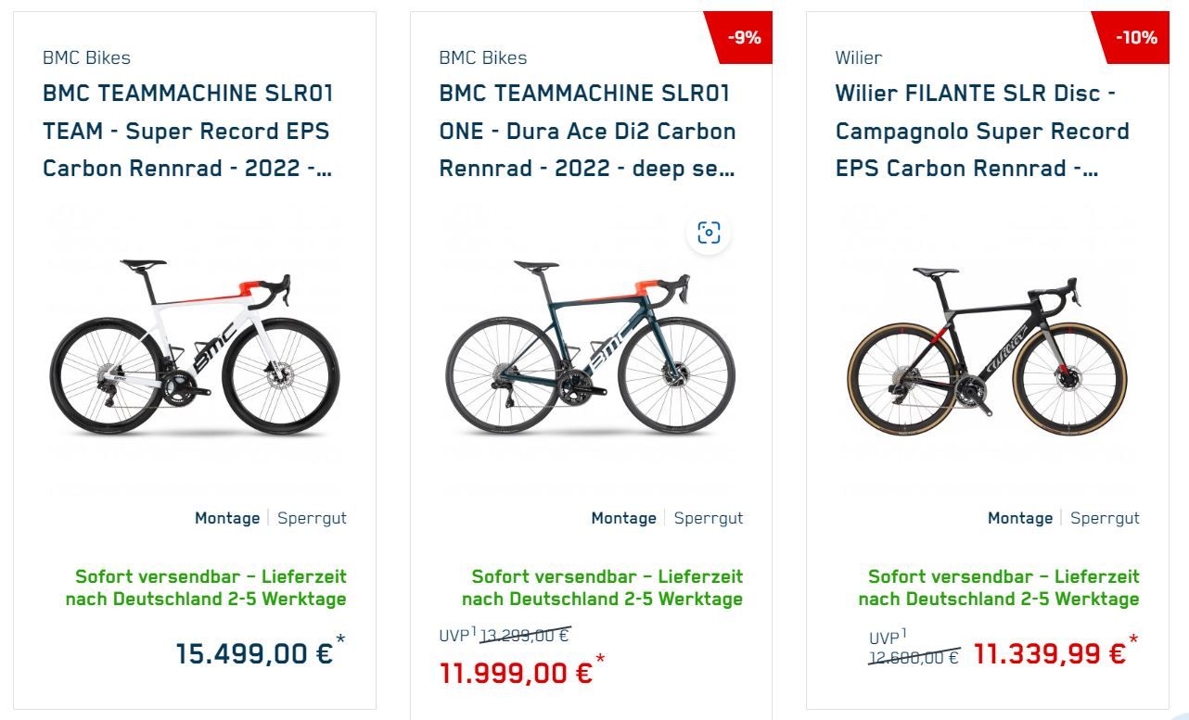The image size is (1189, 720).
Task: Click the -10% discount badge
Action: pos(1136,37)
